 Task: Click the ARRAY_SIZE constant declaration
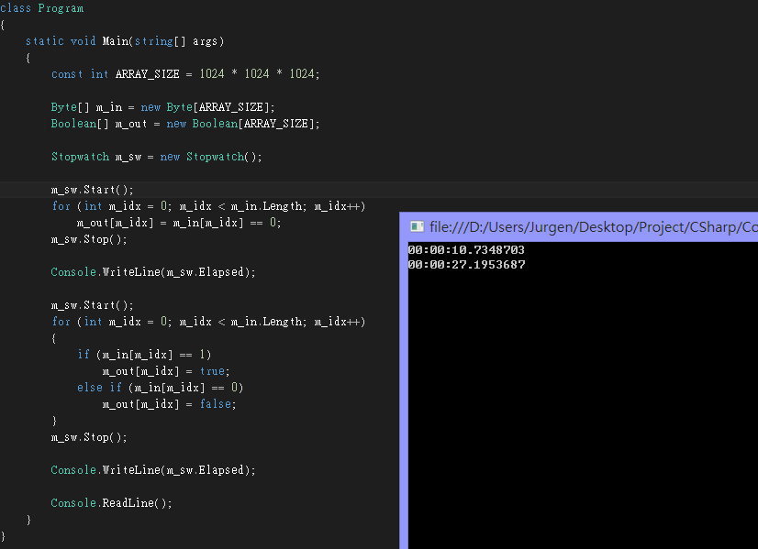(x=185, y=74)
